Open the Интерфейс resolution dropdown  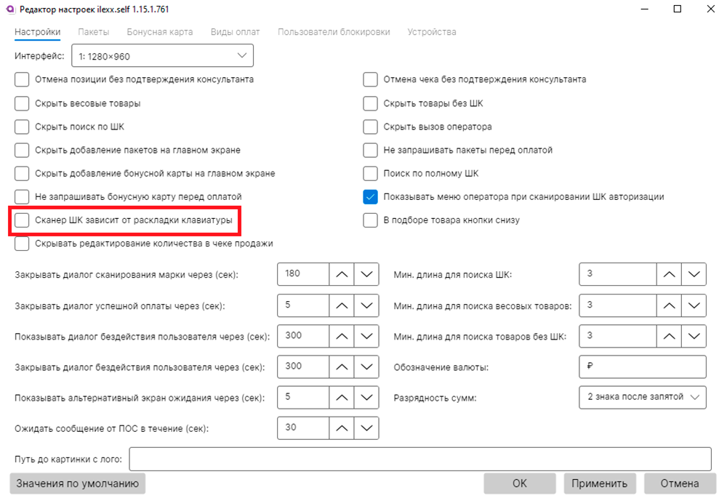coord(162,56)
